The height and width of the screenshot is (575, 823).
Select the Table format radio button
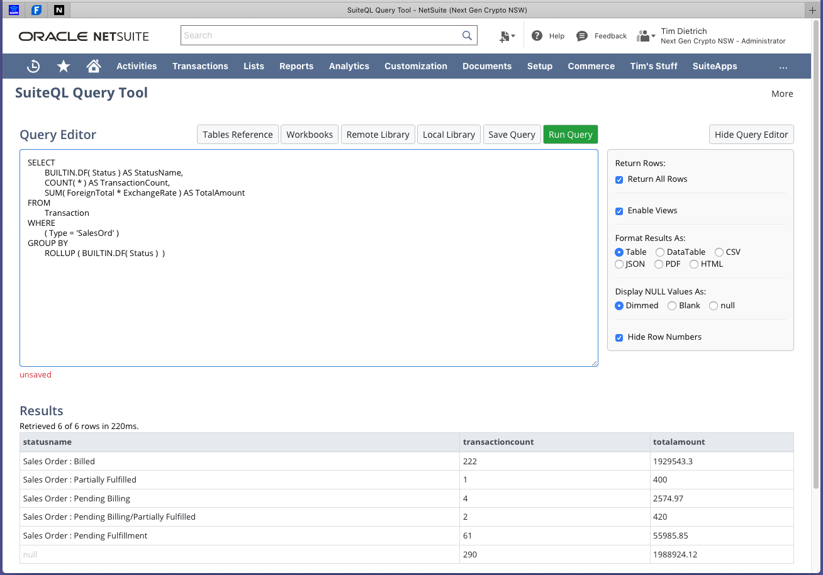tap(619, 252)
